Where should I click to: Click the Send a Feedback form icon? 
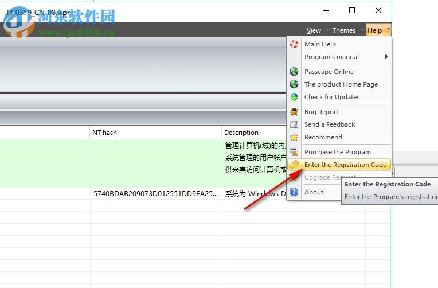[294, 124]
